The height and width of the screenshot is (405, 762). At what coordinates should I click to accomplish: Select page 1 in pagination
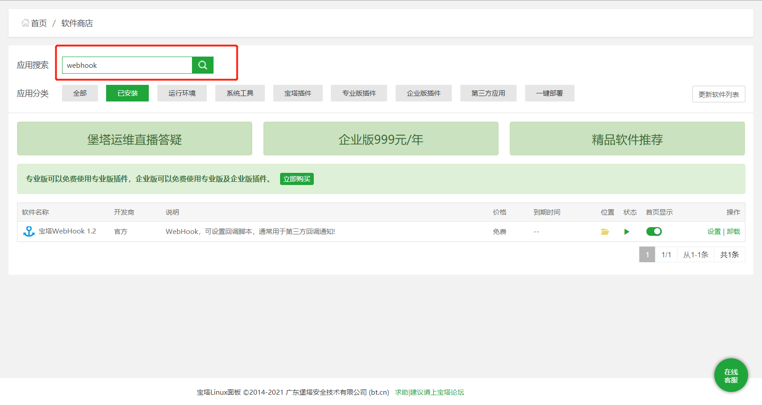click(647, 255)
